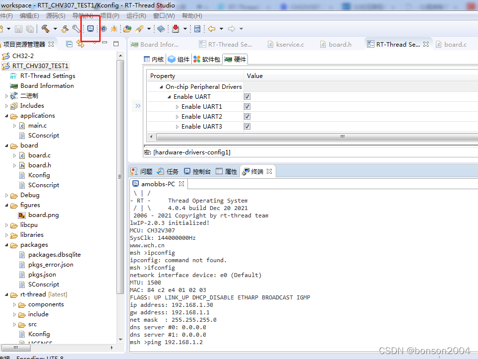Uncheck the Enable UART checkbox
This screenshot has height=359, width=478.
click(x=247, y=97)
